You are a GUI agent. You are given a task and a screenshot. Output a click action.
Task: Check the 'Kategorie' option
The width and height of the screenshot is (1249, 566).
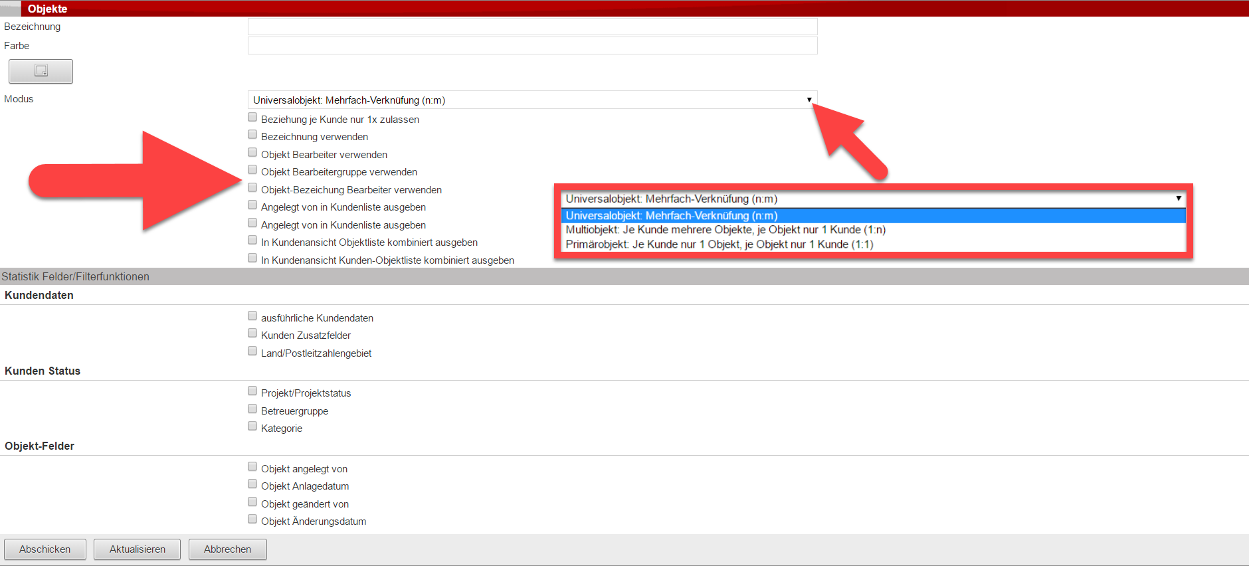click(252, 426)
